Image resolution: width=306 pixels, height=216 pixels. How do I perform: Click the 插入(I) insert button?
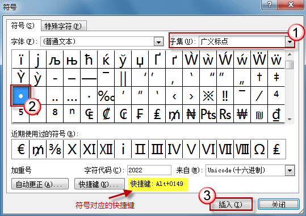(x=231, y=205)
